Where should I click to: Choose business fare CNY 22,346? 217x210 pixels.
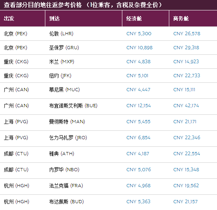(x=187, y=138)
